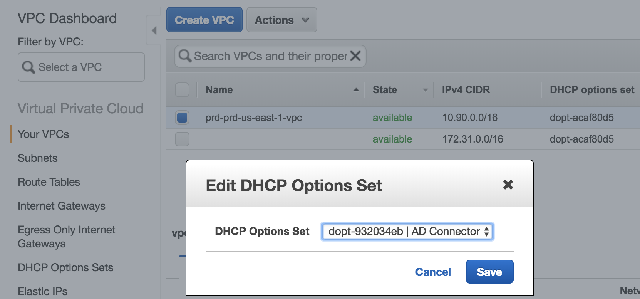This screenshot has height=299, width=640.
Task: Go to Route Tables section
Action: [x=49, y=182]
